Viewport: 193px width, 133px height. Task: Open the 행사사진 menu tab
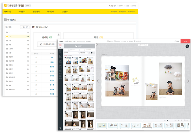(8, 12)
